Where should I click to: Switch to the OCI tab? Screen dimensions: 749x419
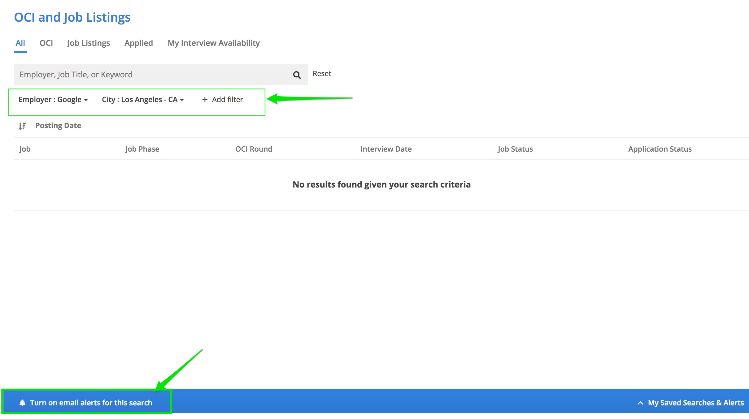pos(46,43)
